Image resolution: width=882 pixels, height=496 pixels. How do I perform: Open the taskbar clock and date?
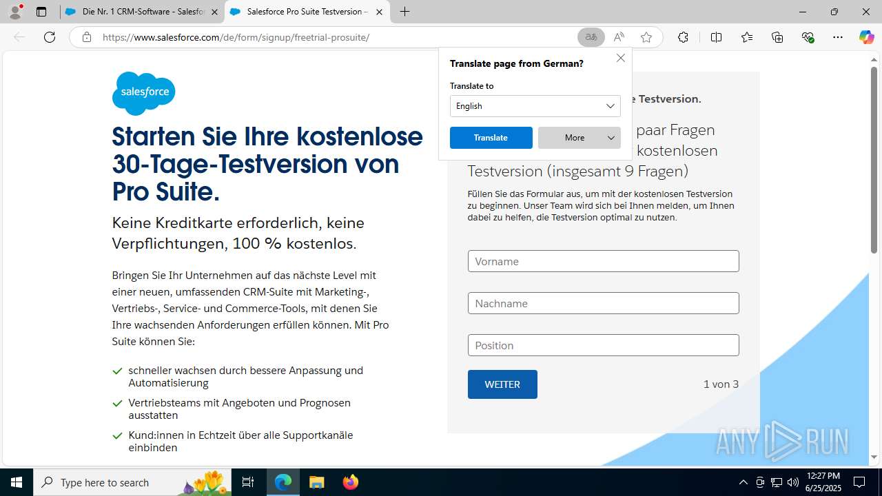(x=823, y=482)
